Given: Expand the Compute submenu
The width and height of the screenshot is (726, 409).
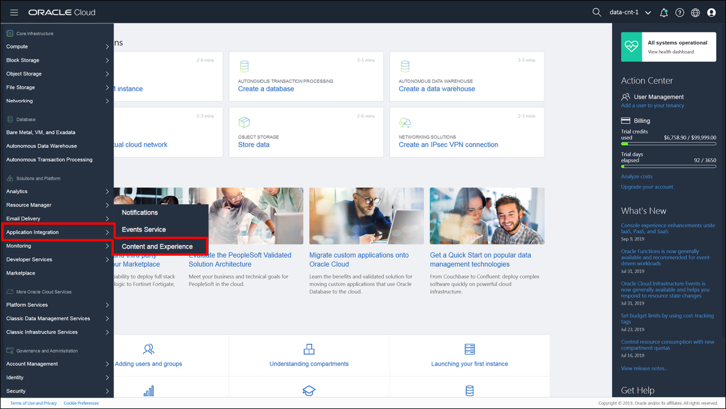Looking at the screenshot, I should [57, 47].
